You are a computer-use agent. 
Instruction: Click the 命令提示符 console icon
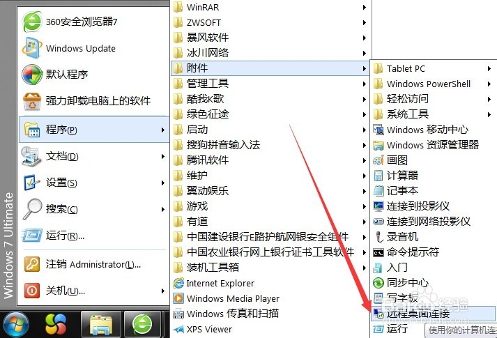pos(378,252)
